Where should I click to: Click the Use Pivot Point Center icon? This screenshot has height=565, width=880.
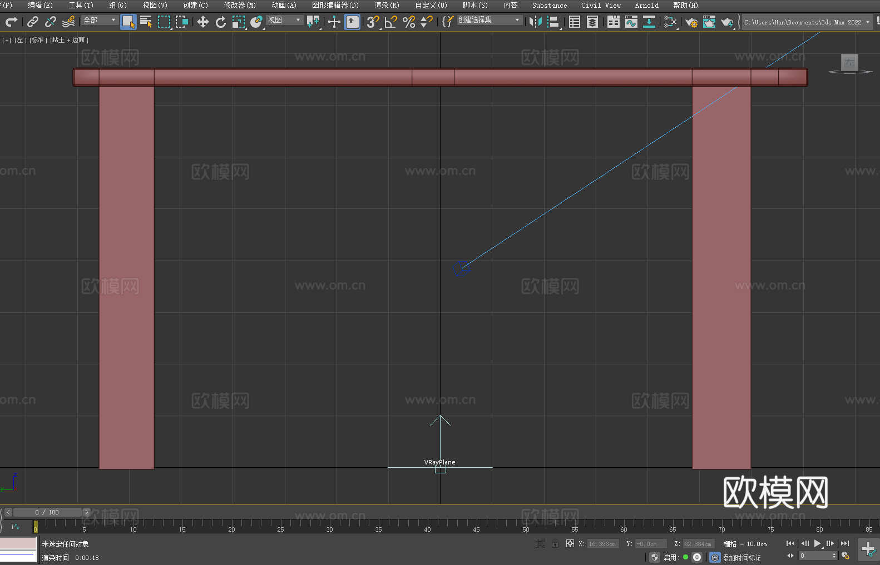(313, 22)
